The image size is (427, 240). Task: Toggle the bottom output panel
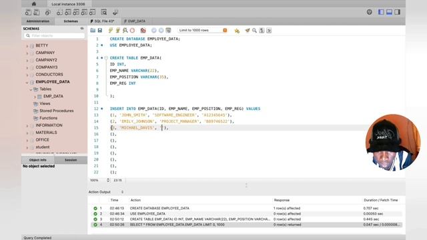389,12
